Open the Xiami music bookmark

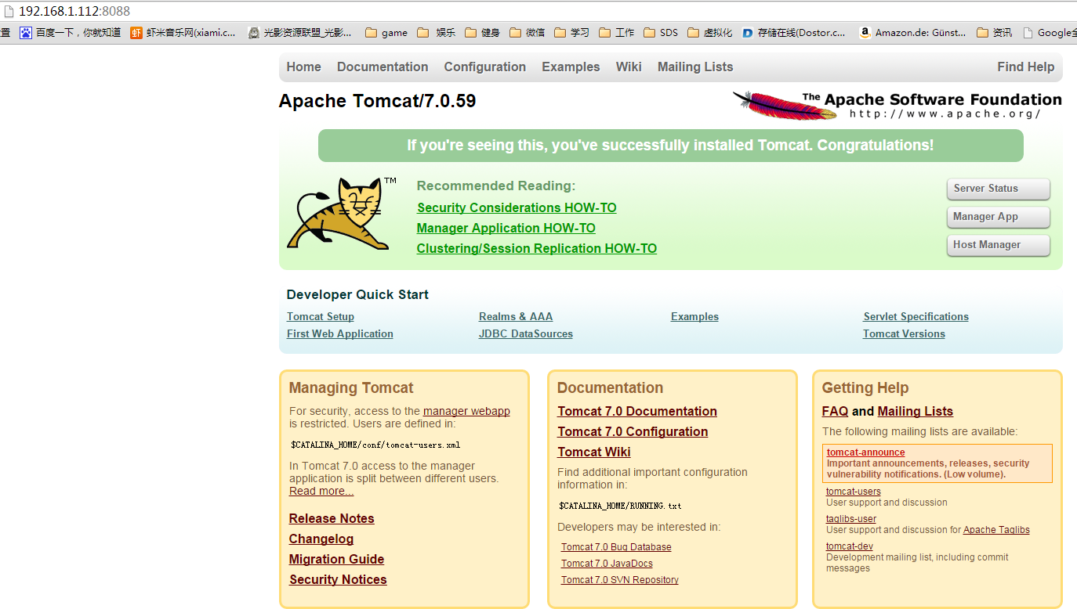[183, 33]
